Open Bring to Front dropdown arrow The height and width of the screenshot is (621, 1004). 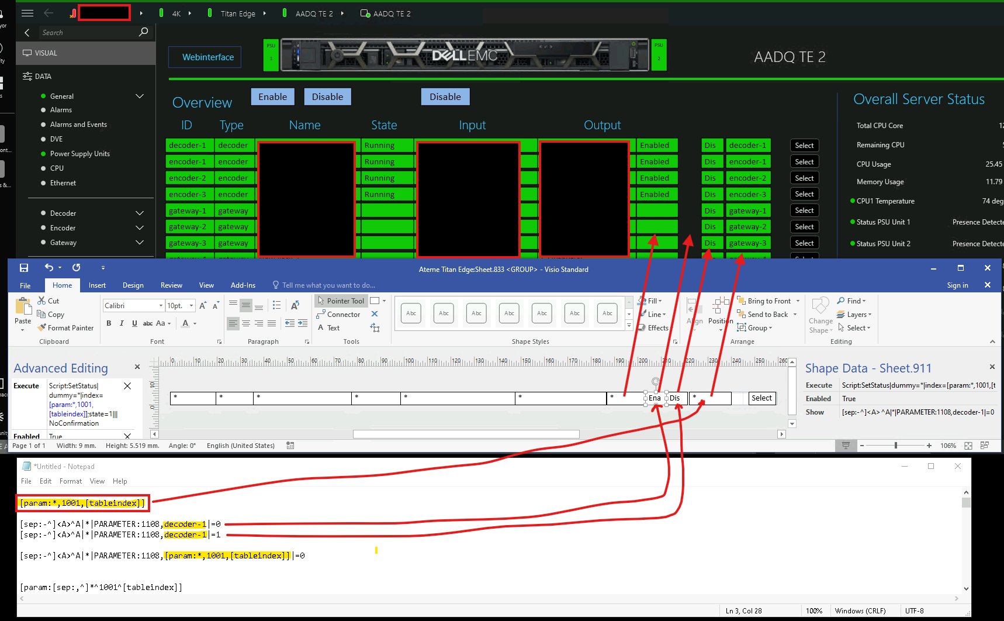pos(798,301)
